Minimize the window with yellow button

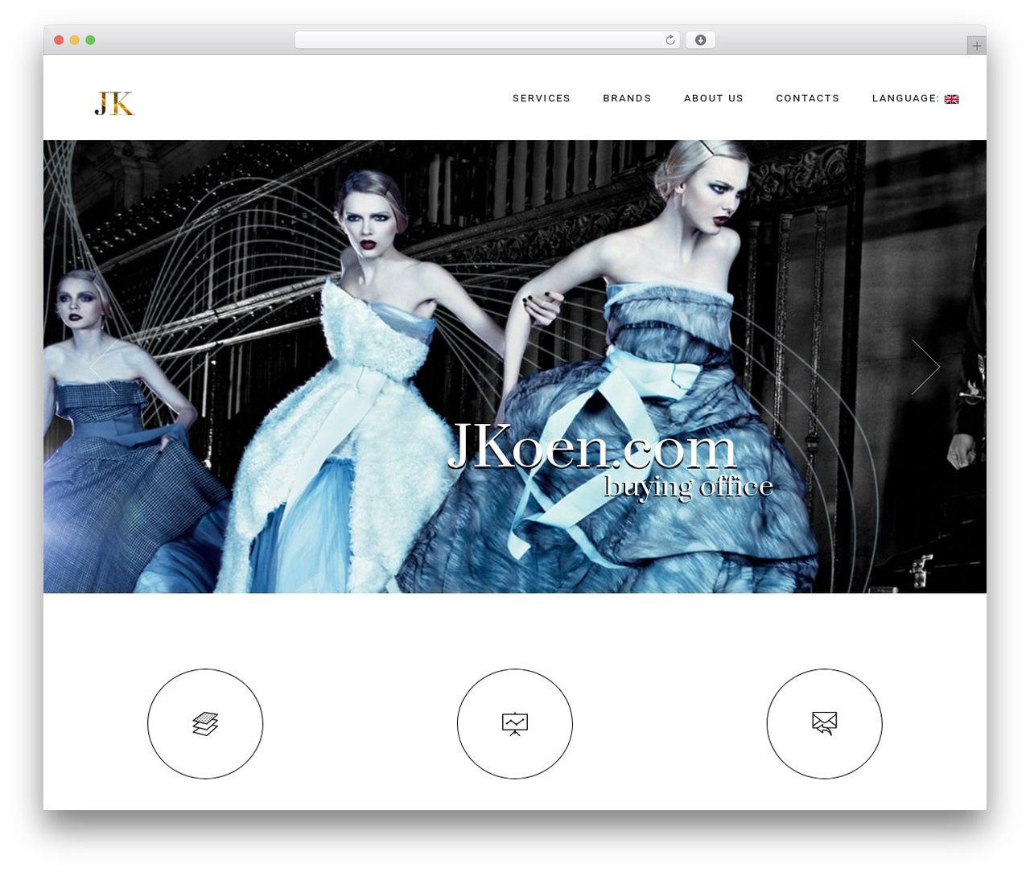pyautogui.click(x=75, y=40)
